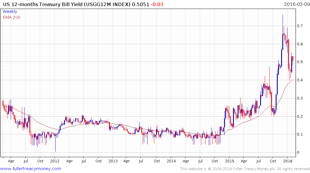
Task: Click the 0.3 y-axis tick label
Action: (300, 98)
